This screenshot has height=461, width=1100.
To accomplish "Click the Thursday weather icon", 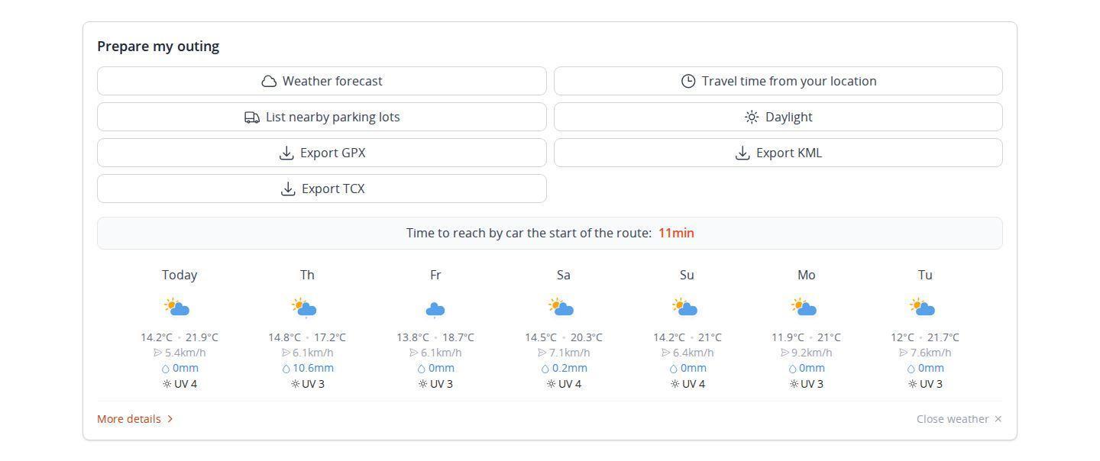I will click(x=305, y=308).
